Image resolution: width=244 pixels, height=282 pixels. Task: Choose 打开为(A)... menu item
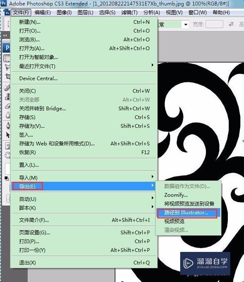[x=84, y=48]
